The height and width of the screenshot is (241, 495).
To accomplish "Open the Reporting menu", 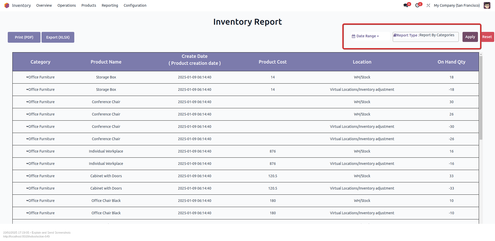I will [x=110, y=5].
